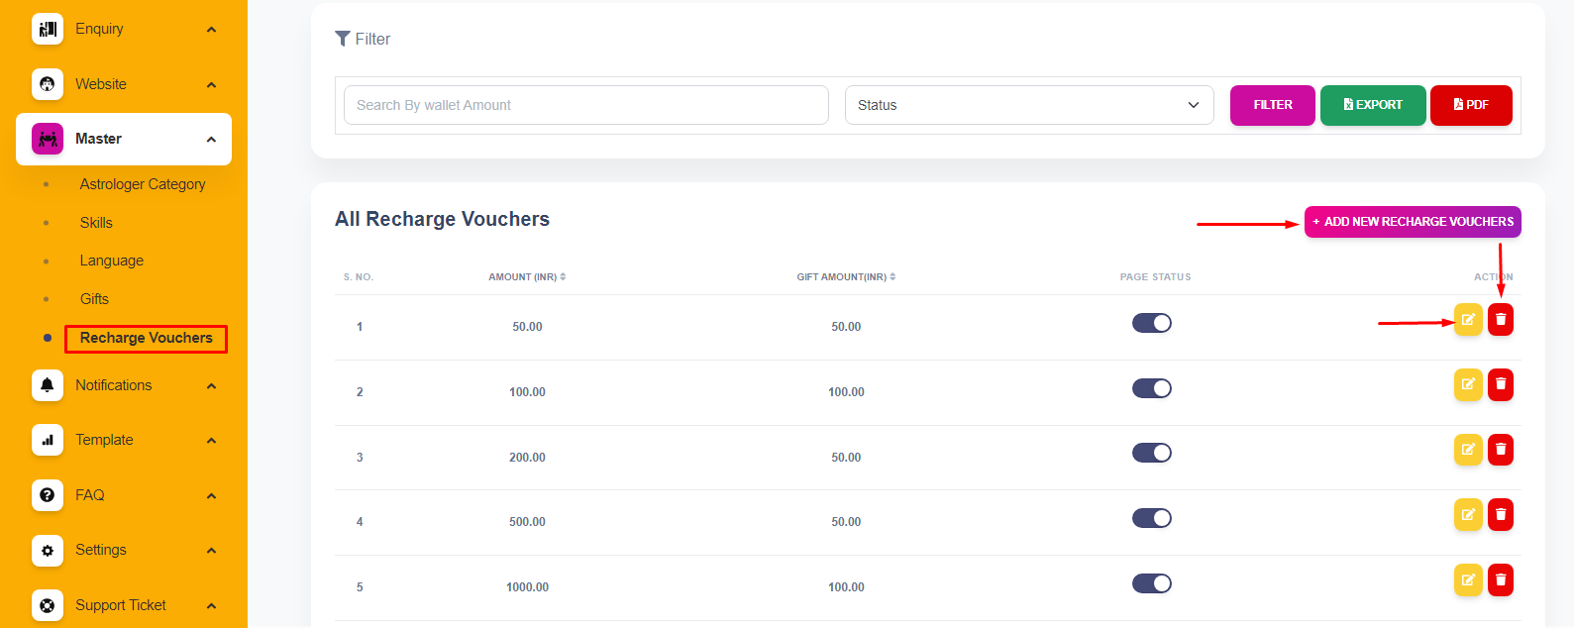Expand Support Ticket menu chevron
Screen dimensions: 1574x628
[x=211, y=606]
